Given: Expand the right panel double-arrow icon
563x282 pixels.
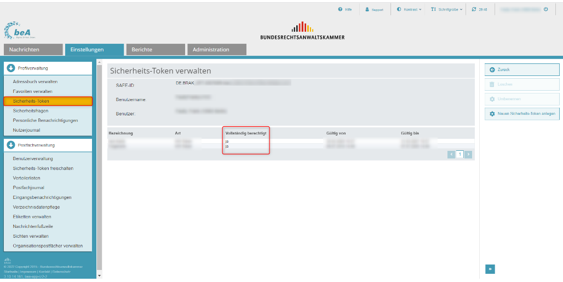Looking at the screenshot, I should tap(490, 269).
